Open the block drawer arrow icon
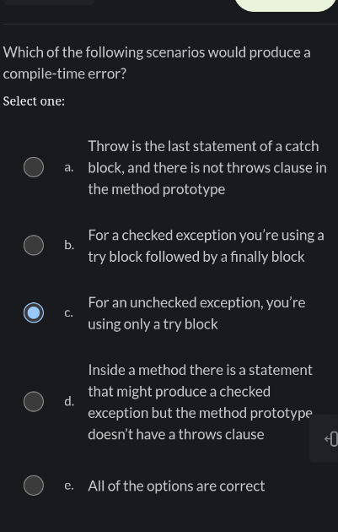 331,439
